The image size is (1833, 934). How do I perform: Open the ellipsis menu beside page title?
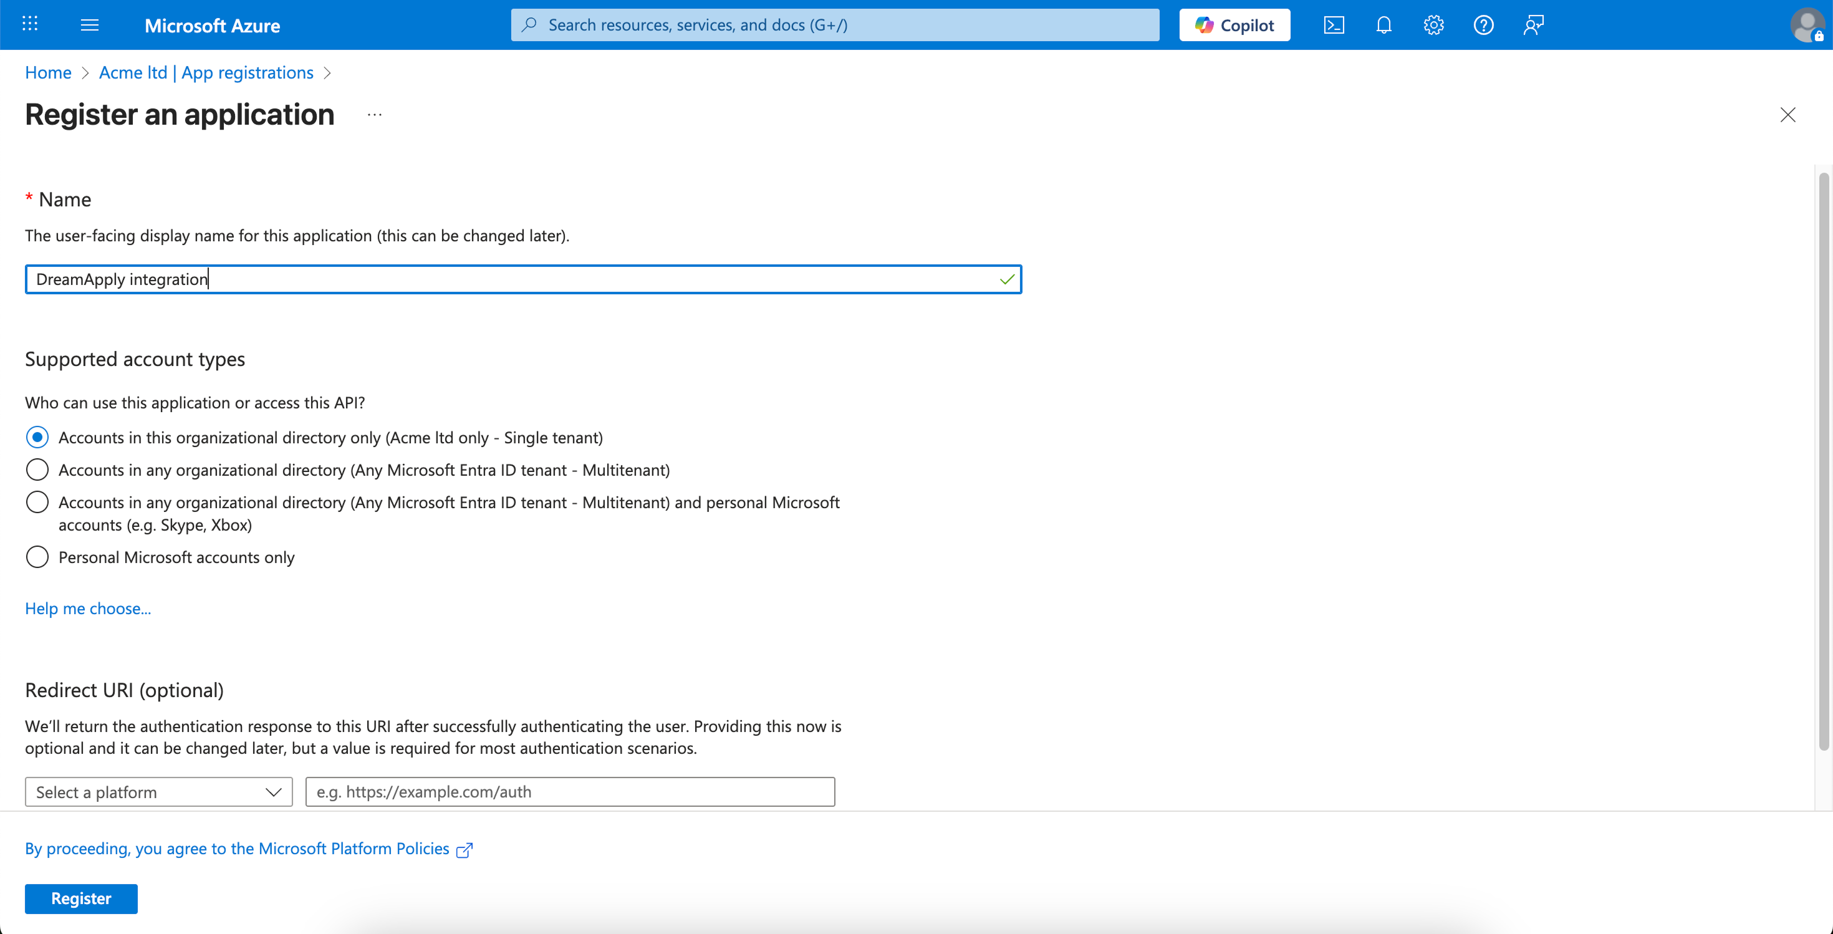375,115
